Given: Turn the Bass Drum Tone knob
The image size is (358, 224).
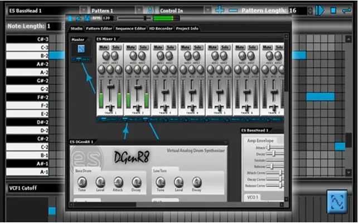Looking at the screenshot, I should (x=82, y=182).
